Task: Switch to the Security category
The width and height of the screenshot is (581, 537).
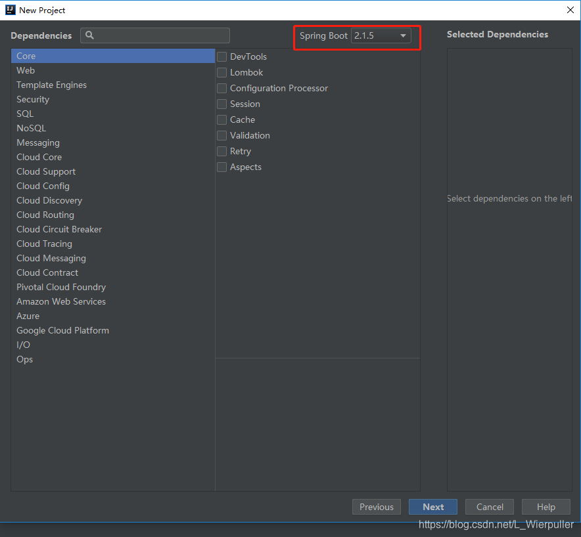Action: [x=113, y=99]
